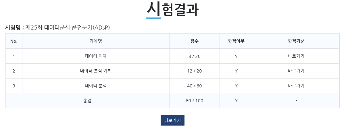
Task: Click the 12 / 20 score cell
Action: click(x=194, y=71)
